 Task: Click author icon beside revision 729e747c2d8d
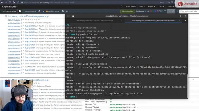(x=21, y=20)
